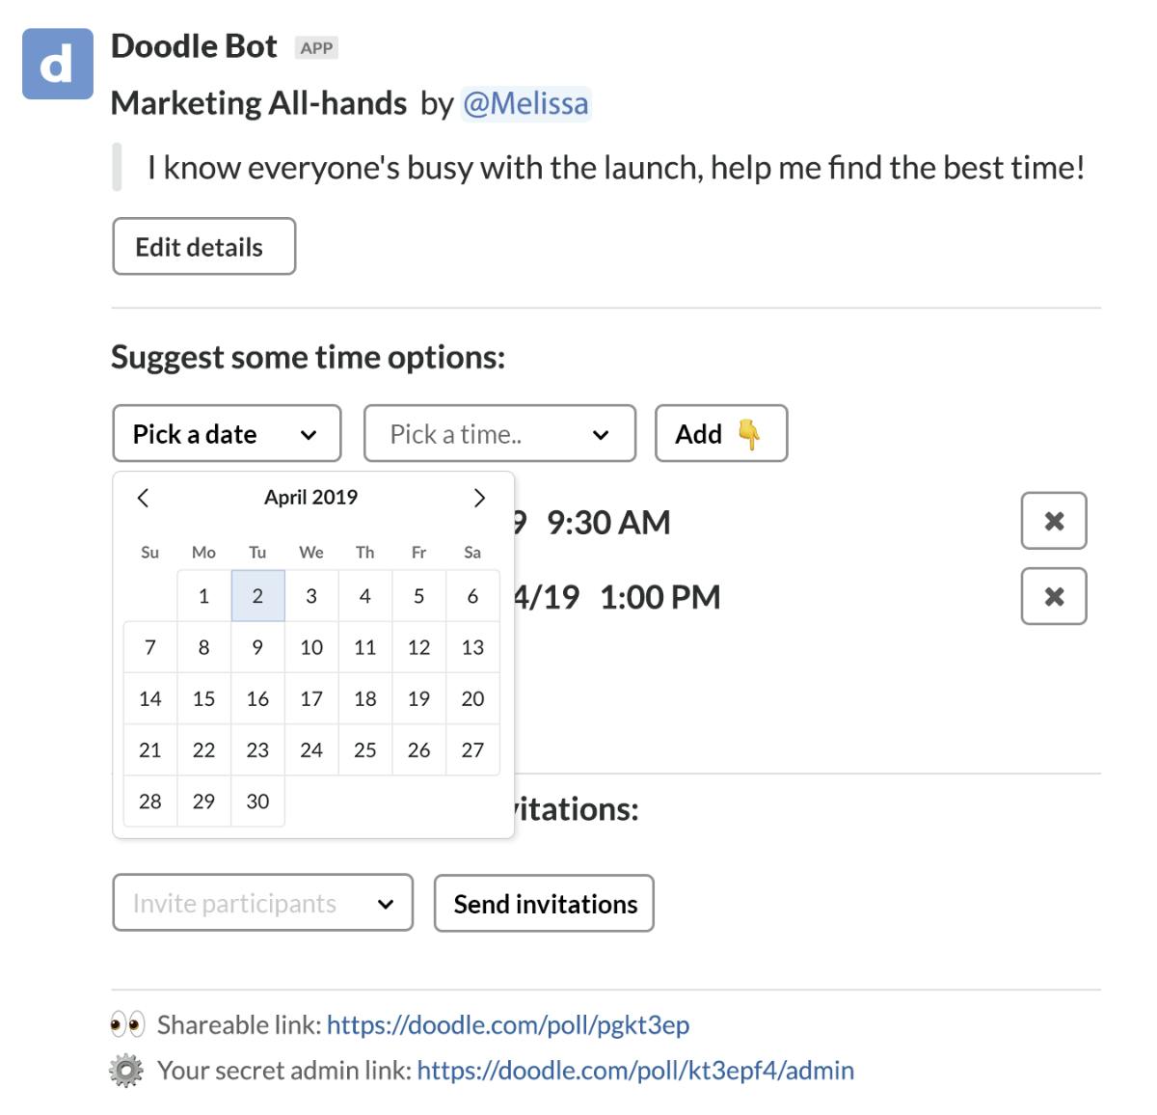The height and width of the screenshot is (1115, 1157).
Task: Click the gear icon beside admin link
Action: pos(126,1071)
